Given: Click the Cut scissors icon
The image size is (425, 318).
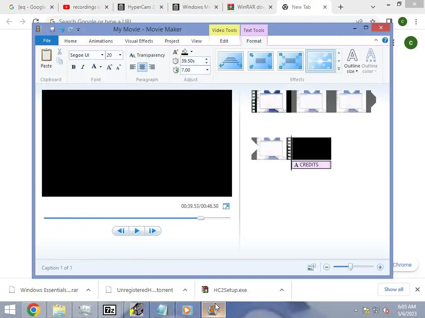Looking at the screenshot, I should [x=59, y=51].
